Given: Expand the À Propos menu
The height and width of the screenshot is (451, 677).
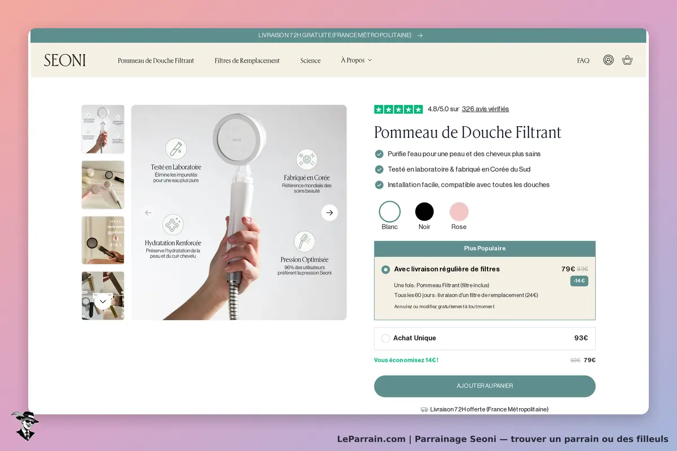Looking at the screenshot, I should tap(356, 60).
